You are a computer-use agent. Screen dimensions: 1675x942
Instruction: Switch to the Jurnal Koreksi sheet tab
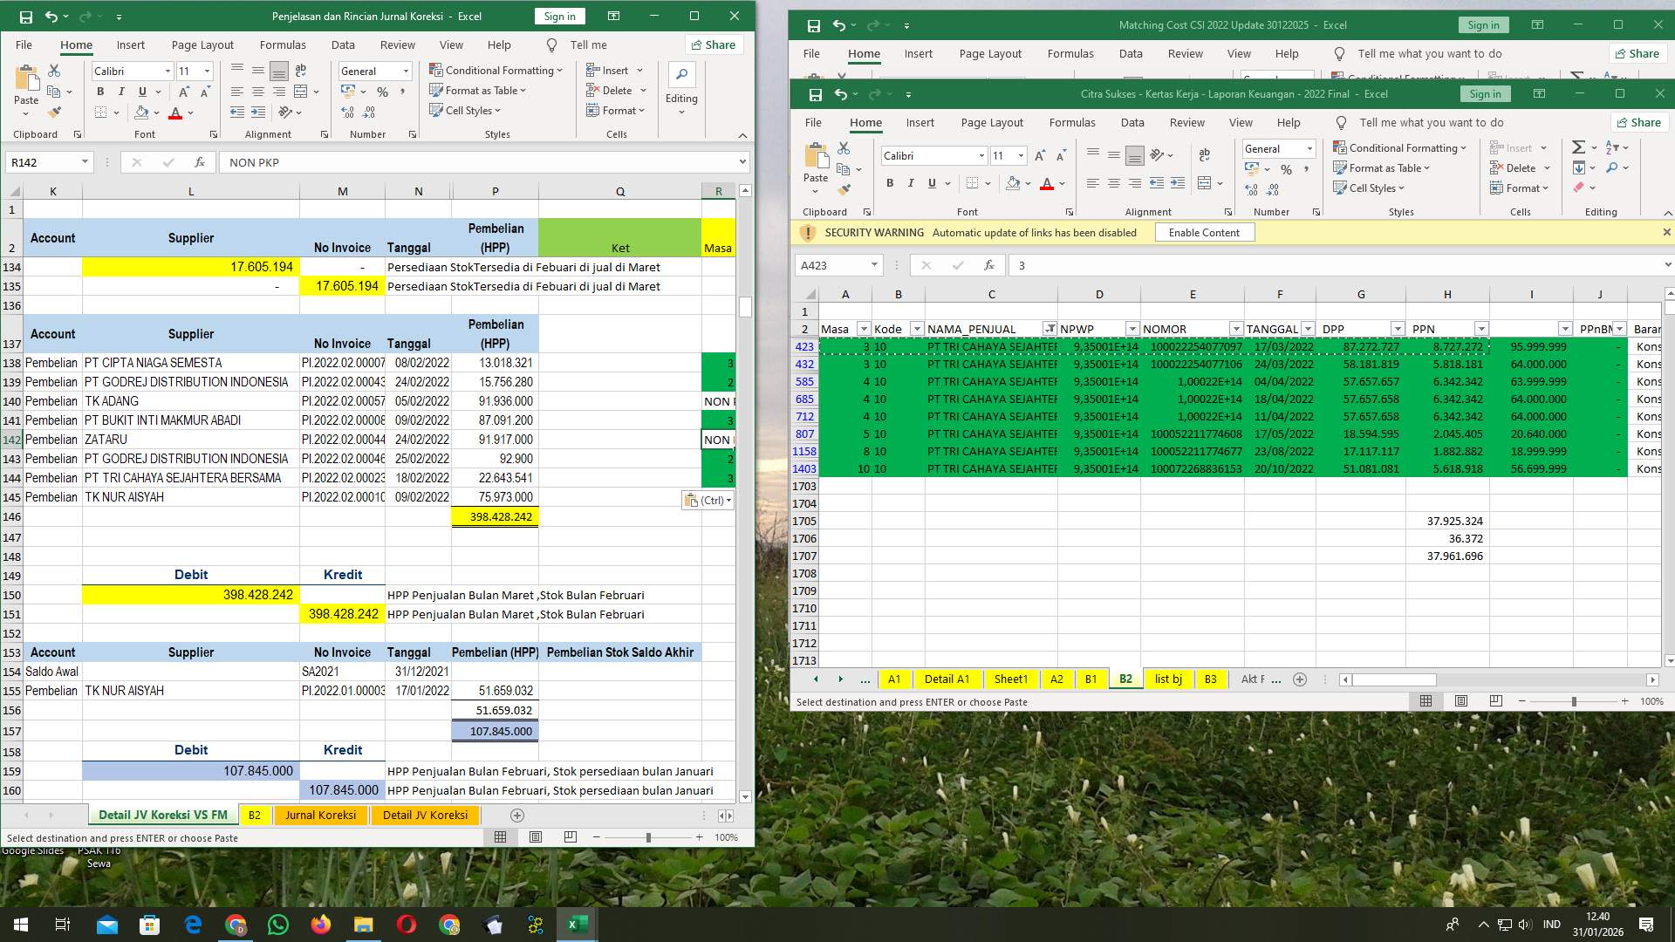[x=320, y=815]
